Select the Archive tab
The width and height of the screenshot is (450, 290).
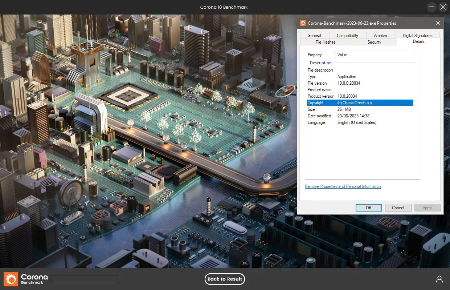coord(380,36)
